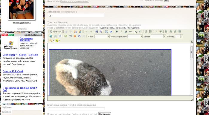Toggle the Источник source view

click(x=55, y=32)
